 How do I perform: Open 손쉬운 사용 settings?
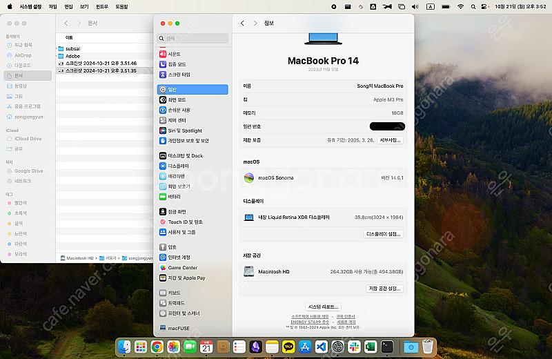(175, 110)
